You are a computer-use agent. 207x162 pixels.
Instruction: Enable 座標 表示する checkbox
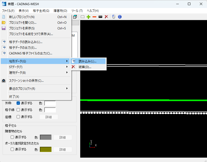tap(18, 117)
